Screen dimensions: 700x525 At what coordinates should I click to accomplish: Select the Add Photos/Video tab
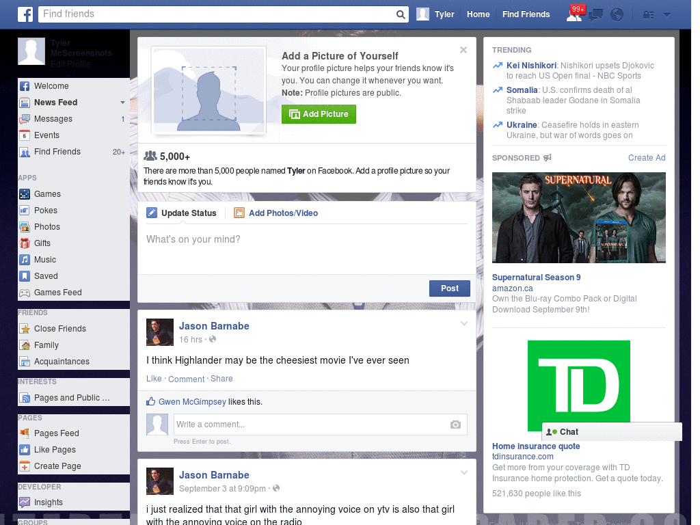click(x=276, y=213)
